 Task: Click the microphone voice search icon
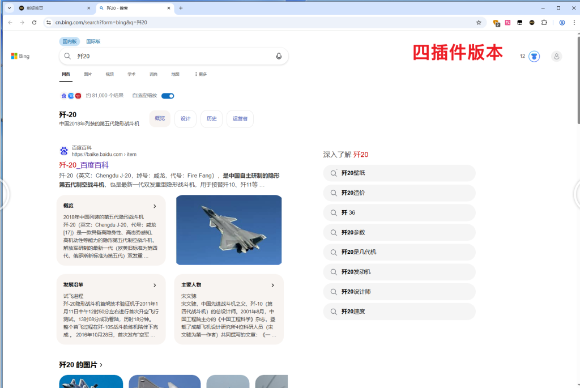click(279, 56)
